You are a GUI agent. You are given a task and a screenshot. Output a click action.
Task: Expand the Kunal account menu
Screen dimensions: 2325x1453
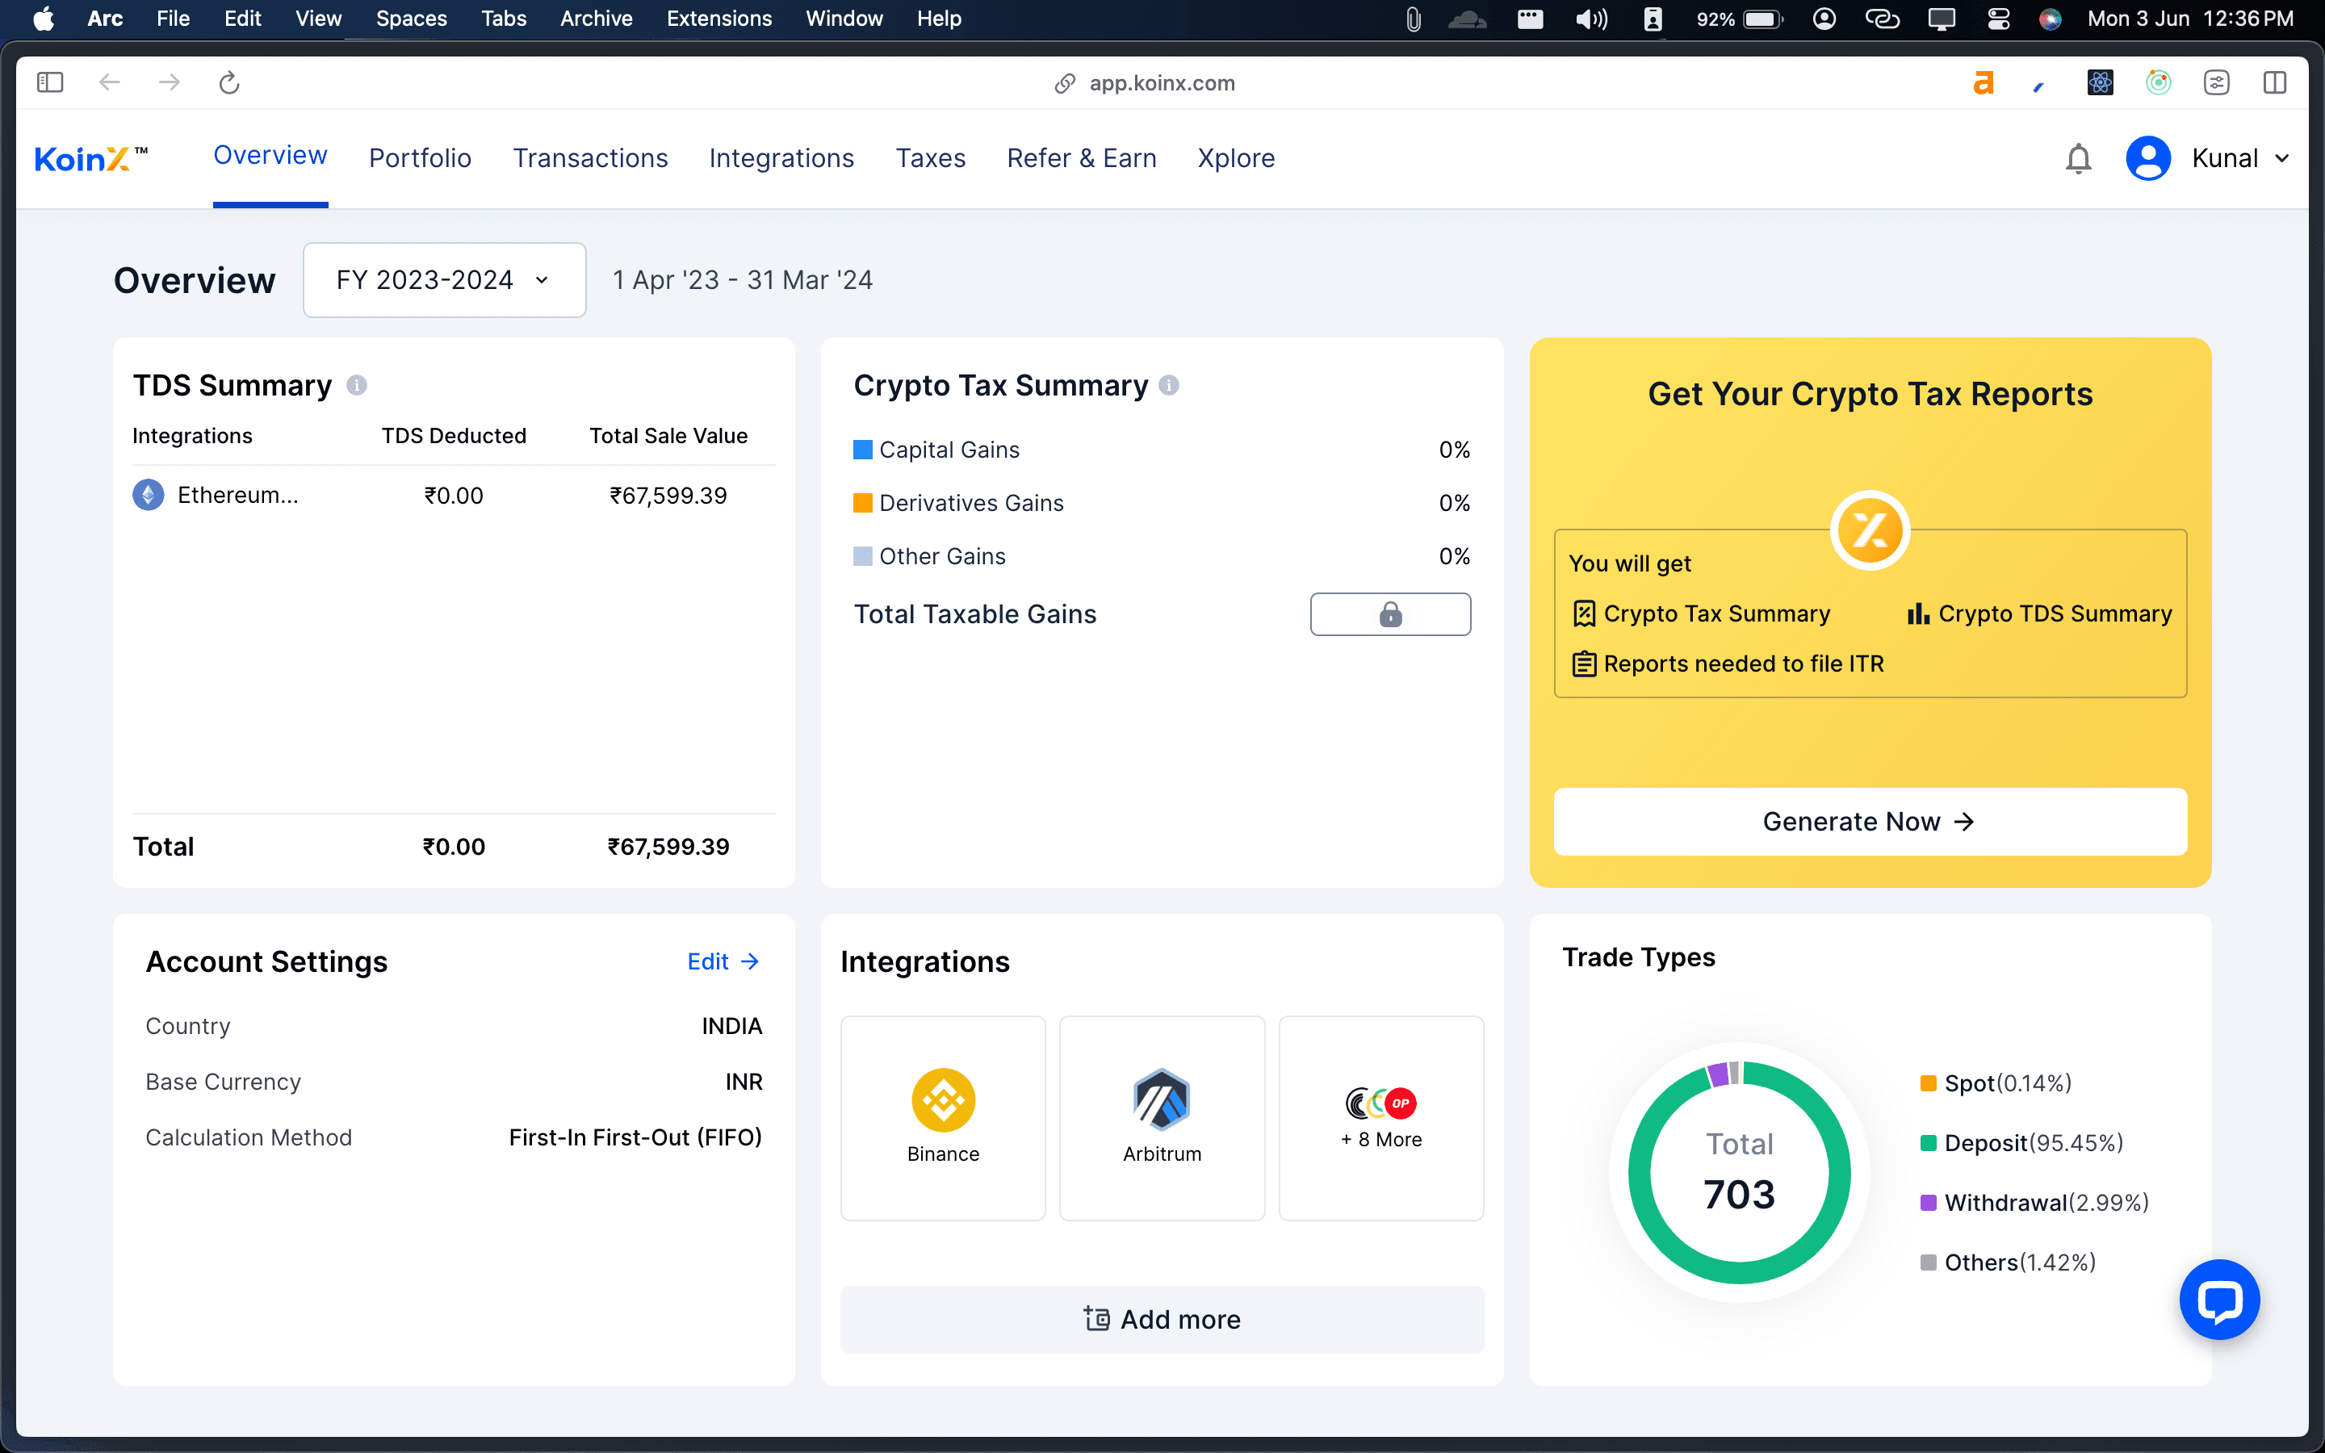(x=2239, y=158)
